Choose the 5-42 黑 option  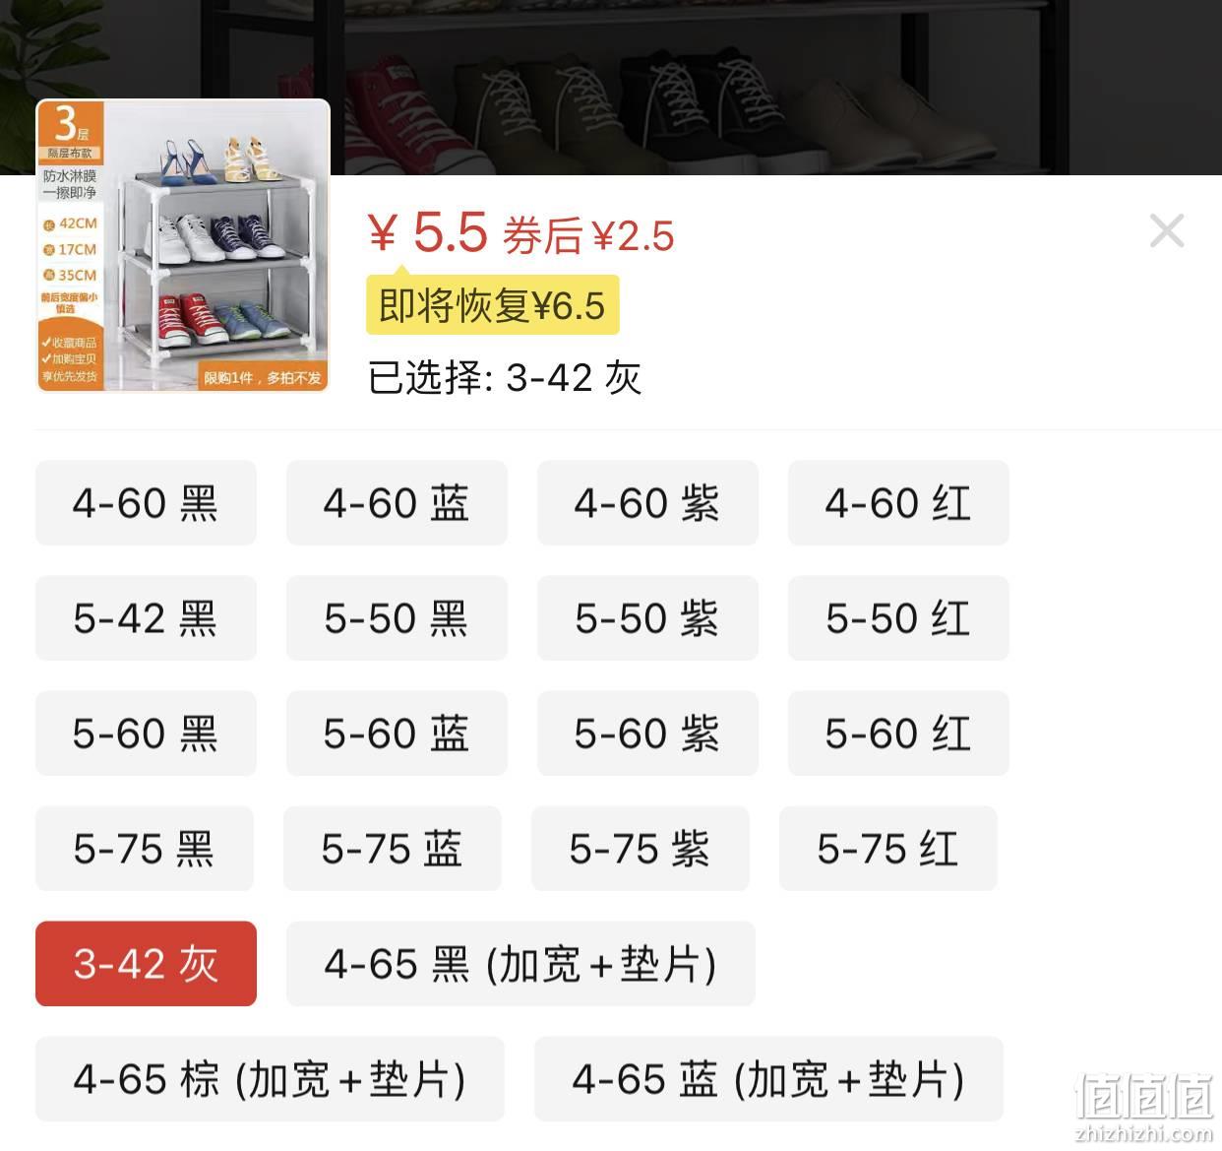click(x=146, y=617)
